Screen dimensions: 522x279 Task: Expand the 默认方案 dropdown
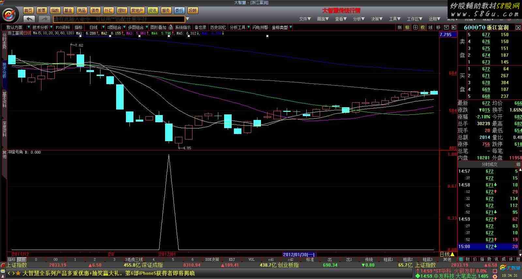pyautogui.click(x=29, y=27)
